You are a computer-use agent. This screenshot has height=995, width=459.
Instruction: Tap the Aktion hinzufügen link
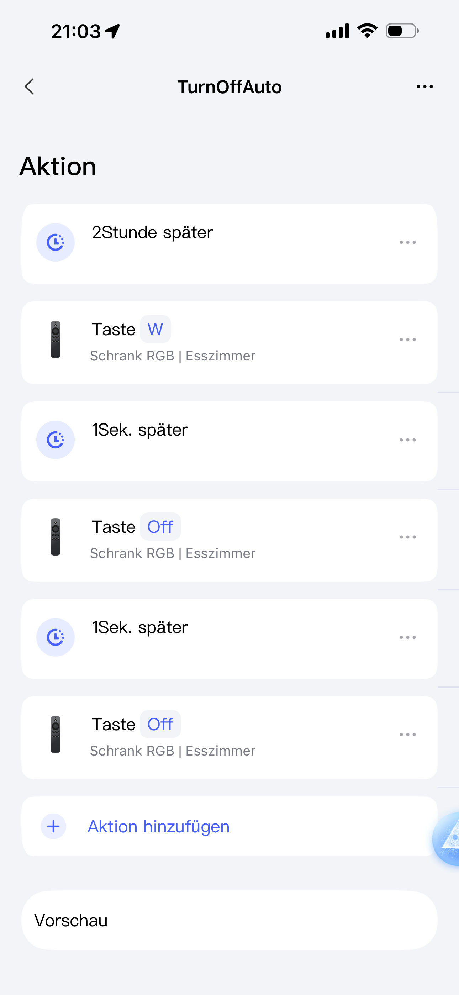pyautogui.click(x=158, y=827)
